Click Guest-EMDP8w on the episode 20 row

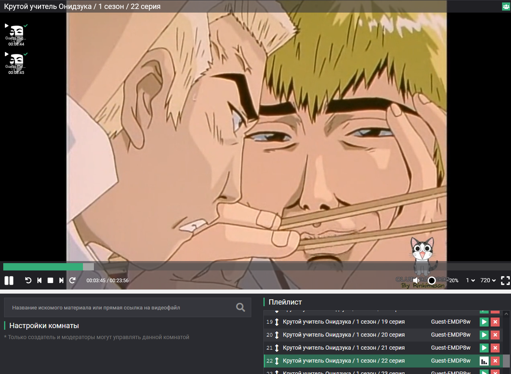[451, 335]
